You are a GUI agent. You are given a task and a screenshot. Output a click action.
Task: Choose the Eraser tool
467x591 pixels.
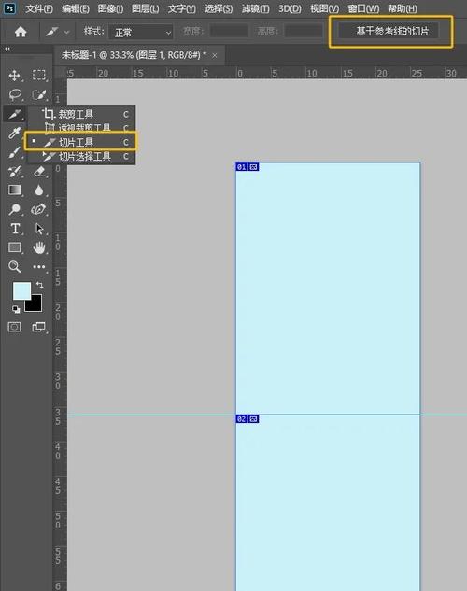tap(39, 172)
